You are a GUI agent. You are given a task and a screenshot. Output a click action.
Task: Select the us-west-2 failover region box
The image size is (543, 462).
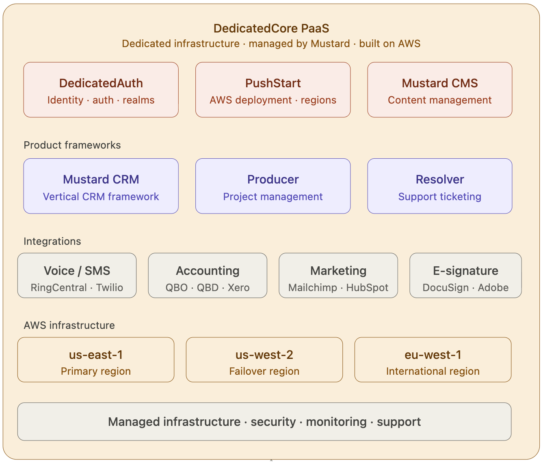click(264, 360)
